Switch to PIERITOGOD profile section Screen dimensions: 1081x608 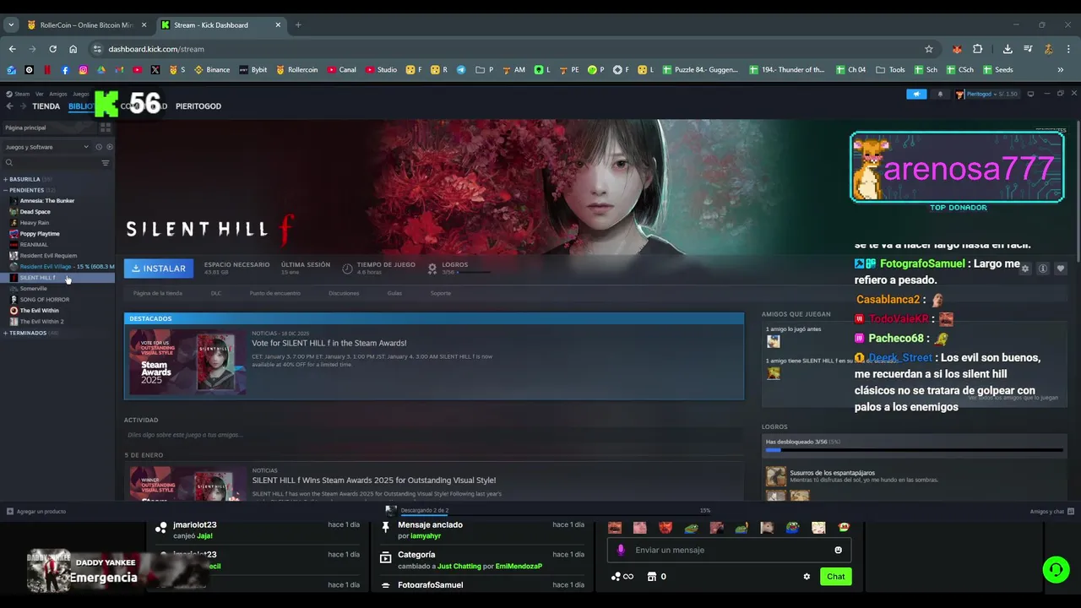(x=198, y=106)
